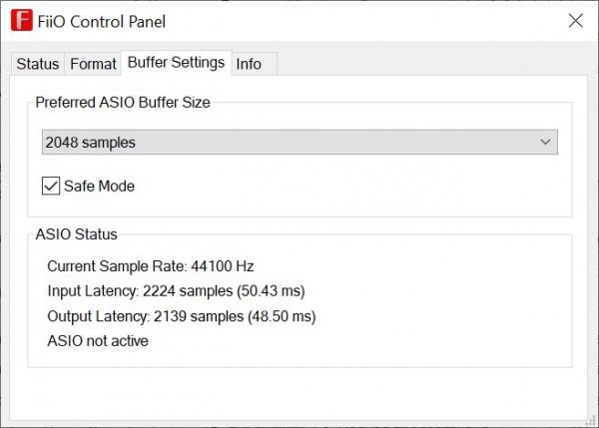599x428 pixels.
Task: Click the Input Latency readout
Action: coord(176,291)
